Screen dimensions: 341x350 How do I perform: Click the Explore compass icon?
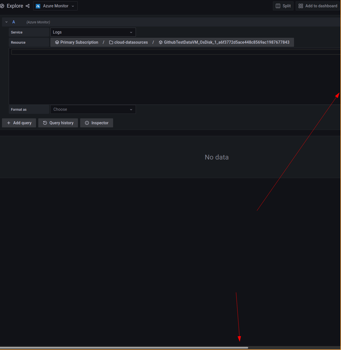tap(3, 6)
